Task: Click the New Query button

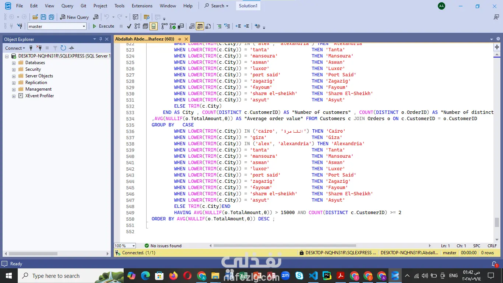Action: pos(74,17)
